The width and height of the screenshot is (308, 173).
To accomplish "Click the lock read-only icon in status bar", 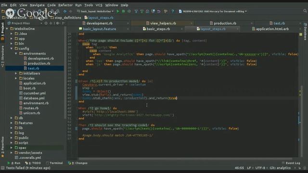I will 300,168.
